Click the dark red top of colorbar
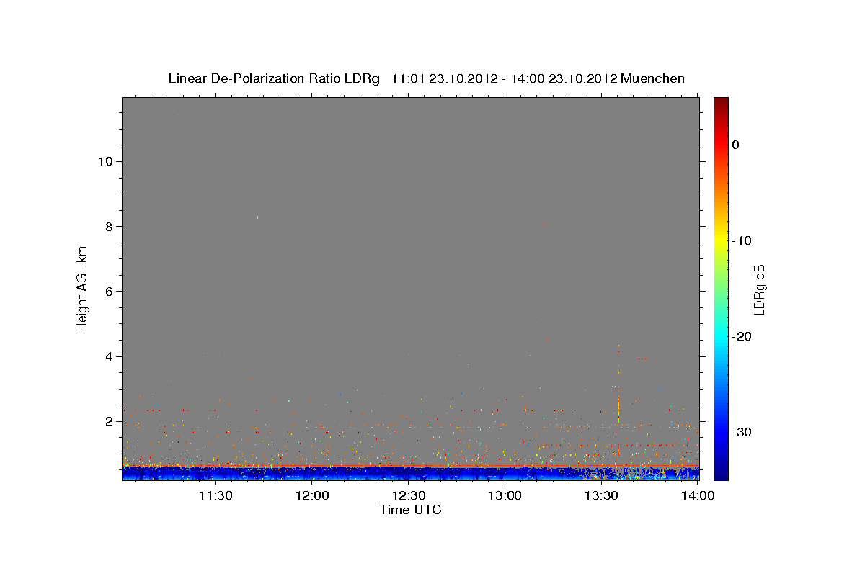 click(720, 103)
